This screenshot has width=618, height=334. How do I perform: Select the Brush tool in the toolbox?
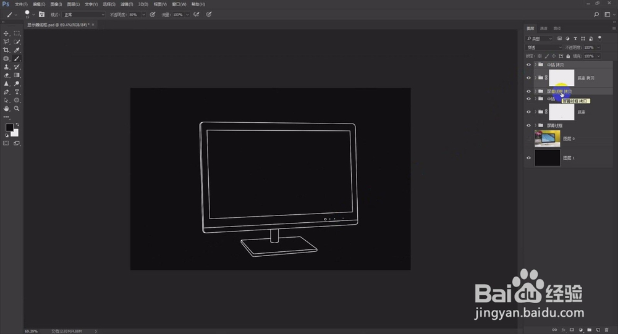(17, 59)
